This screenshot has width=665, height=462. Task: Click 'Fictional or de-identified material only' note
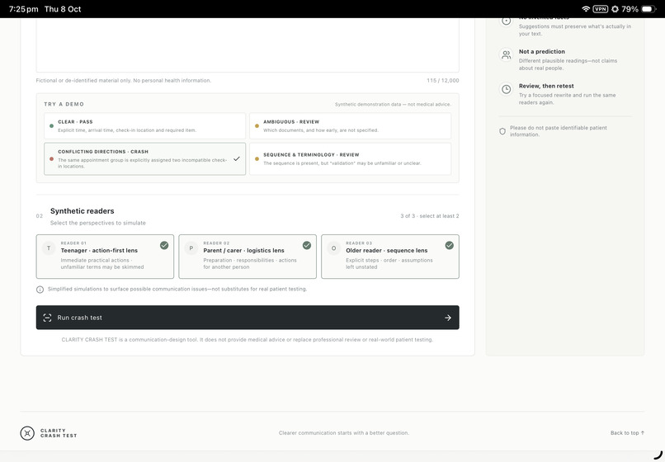coord(124,81)
